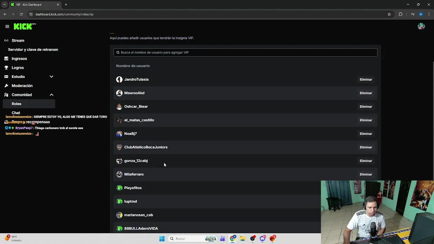The width and height of the screenshot is (434, 244).
Task: Remove el_matas_castillo with Eliminar
Action: pyautogui.click(x=366, y=120)
